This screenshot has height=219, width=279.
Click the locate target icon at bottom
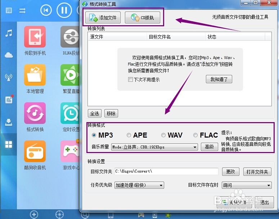tap(59, 215)
